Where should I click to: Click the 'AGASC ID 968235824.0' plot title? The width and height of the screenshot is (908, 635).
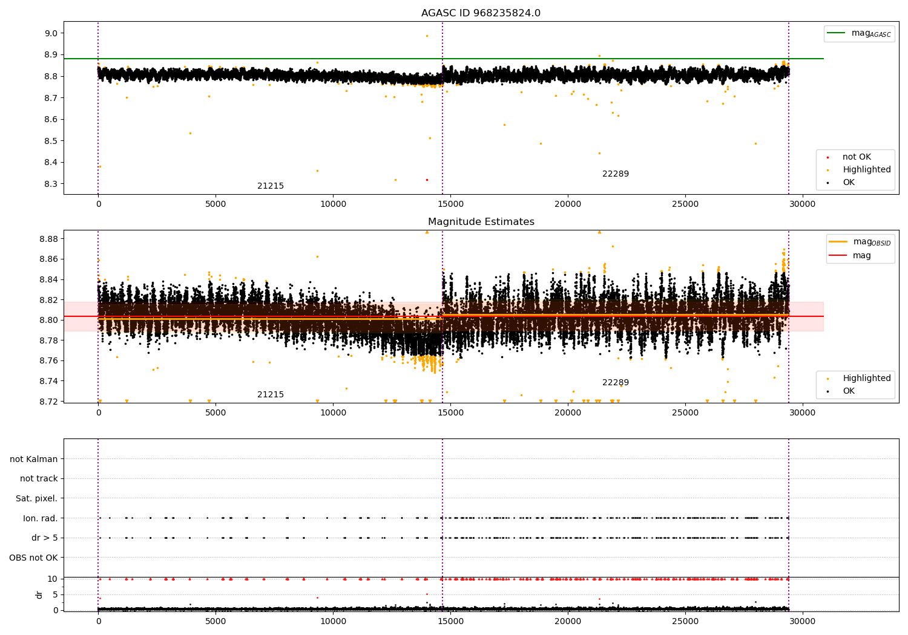pyautogui.click(x=481, y=13)
